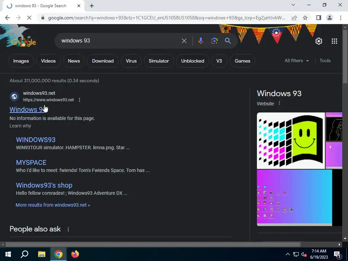Open options next to People also ask
Screen dimensions: 348x261
68,229
